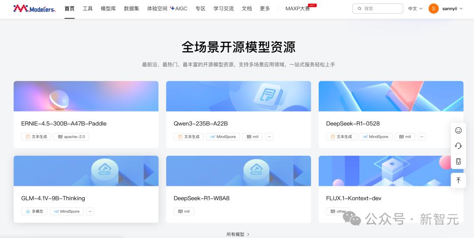
Task: Click GLM-4.1V-9B-Thinking banner thumbnail
Action: [86, 171]
